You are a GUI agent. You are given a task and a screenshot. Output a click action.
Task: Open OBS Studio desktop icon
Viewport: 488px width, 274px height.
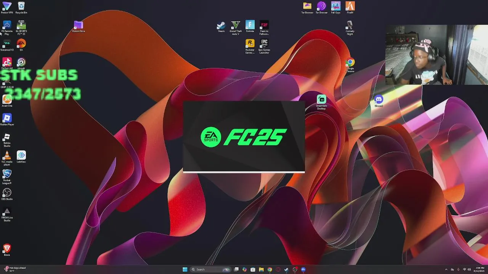pos(7,194)
